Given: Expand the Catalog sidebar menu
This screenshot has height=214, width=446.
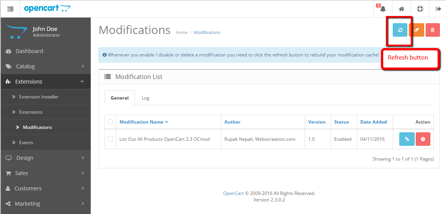Looking at the screenshot, I should tap(45, 66).
